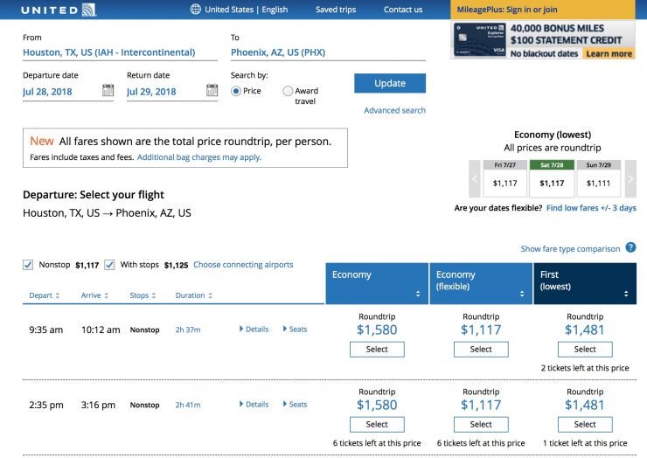This screenshot has height=458, width=647.
Task: Select $1,580 Economy fare for 9:35 am flight
Action: tap(377, 349)
